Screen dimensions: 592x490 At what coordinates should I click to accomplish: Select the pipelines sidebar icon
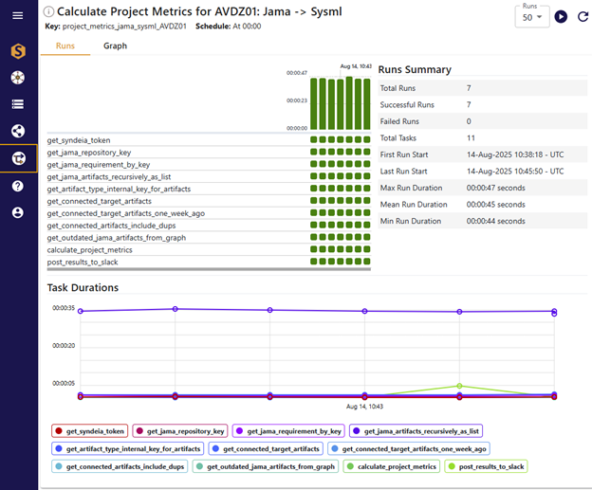pyautogui.click(x=18, y=158)
